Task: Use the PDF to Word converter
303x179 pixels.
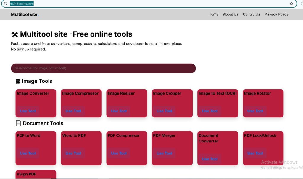Action: pos(28,153)
